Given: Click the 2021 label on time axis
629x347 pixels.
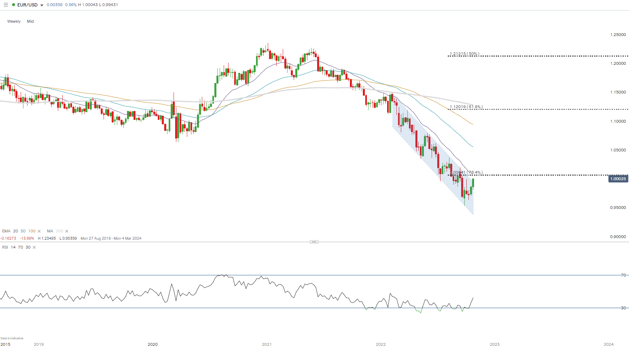Looking at the screenshot, I should (x=267, y=345).
